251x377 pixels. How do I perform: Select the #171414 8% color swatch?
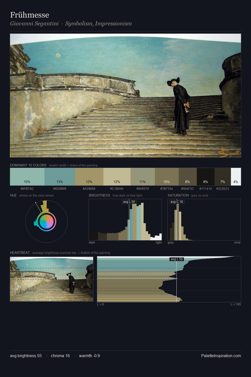[x=206, y=177]
